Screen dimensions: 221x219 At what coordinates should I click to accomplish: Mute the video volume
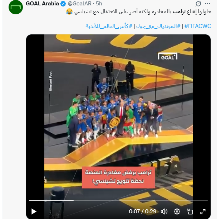tap(164, 211)
